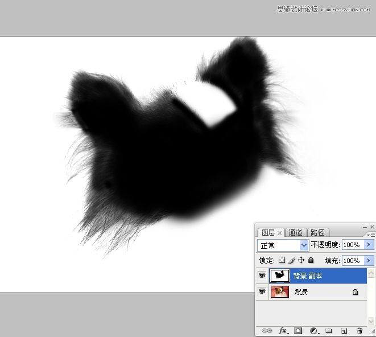Click the 背景 副本 layer name
Image resolution: width=376 pixels, height=337 pixels.
coord(308,276)
